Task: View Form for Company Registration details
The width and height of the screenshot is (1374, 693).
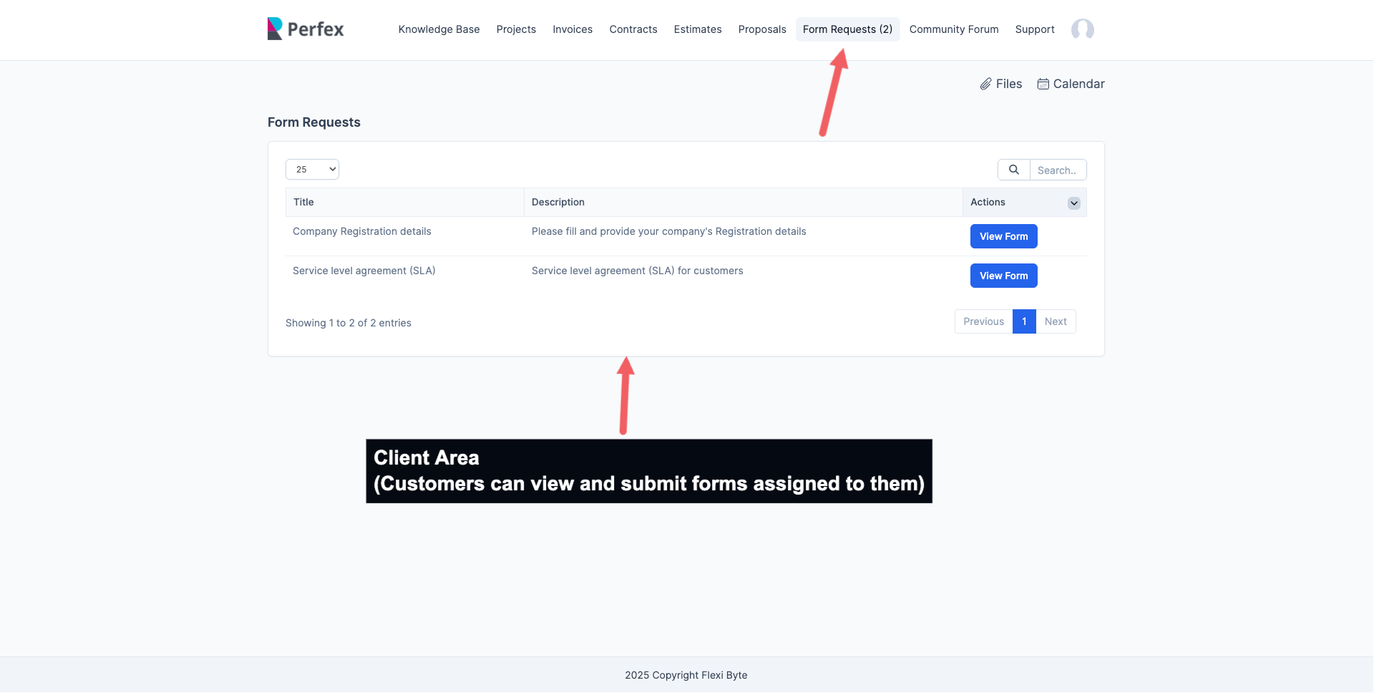Action: 1003,236
